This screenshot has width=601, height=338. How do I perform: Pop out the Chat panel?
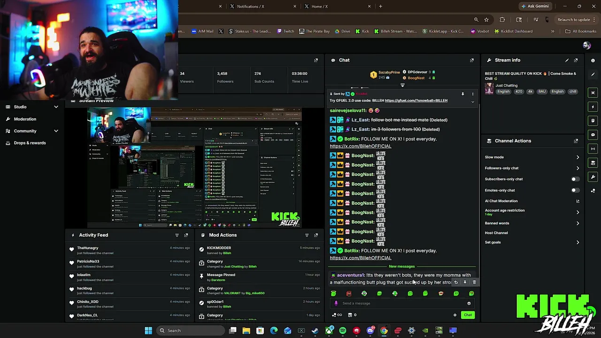coord(472,60)
